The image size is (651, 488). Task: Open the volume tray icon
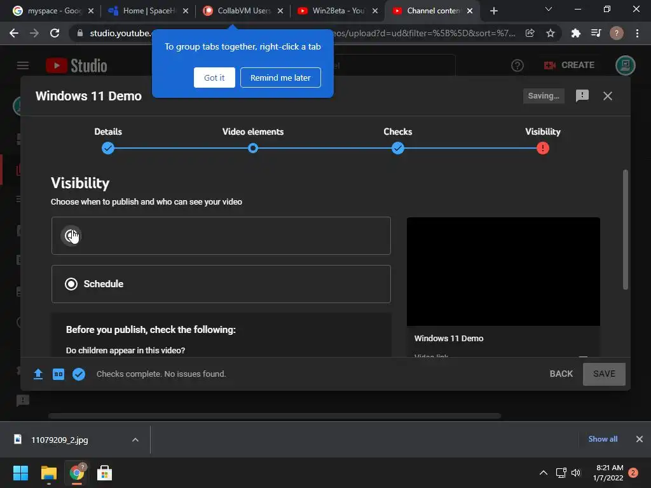click(x=576, y=473)
